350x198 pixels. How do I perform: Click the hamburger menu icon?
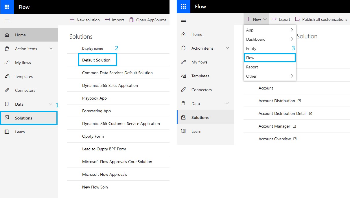[7, 20]
